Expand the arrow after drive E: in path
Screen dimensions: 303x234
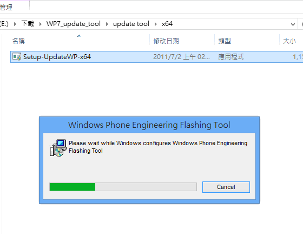click(15, 24)
